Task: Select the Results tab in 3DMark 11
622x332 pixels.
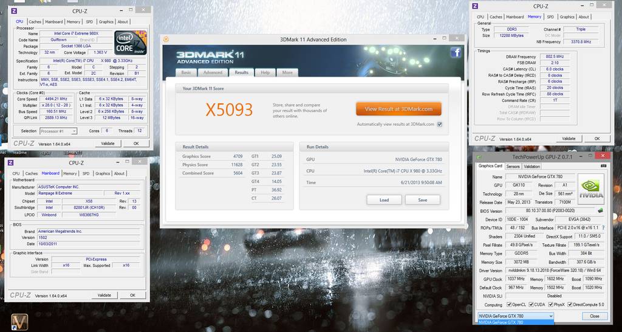Action: (x=241, y=72)
